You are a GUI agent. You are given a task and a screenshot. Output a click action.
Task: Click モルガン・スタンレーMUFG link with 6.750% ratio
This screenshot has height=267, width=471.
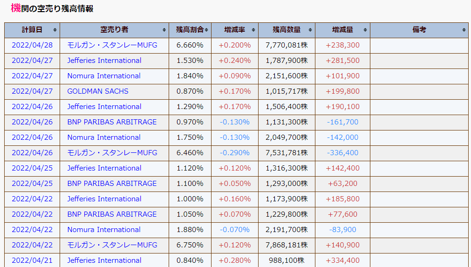tap(112, 245)
